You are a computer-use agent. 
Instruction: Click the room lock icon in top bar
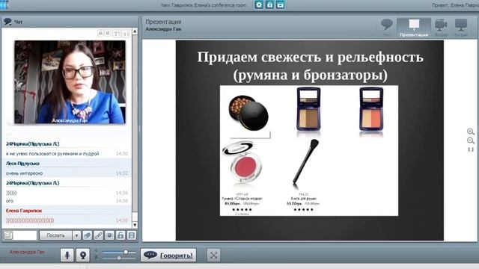pos(269,5)
